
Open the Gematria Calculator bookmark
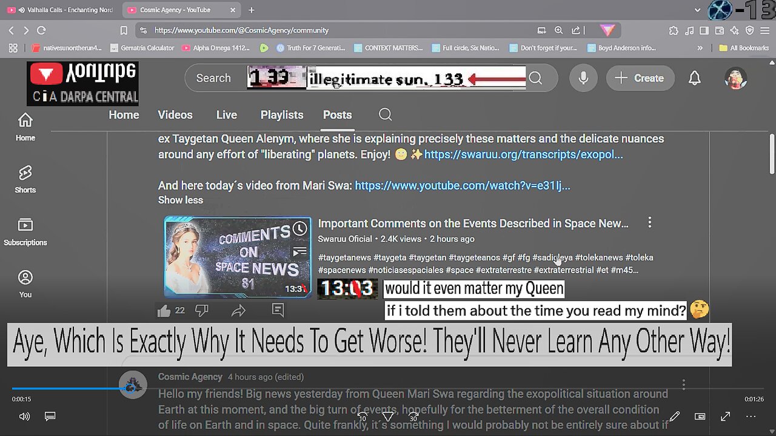(x=142, y=48)
